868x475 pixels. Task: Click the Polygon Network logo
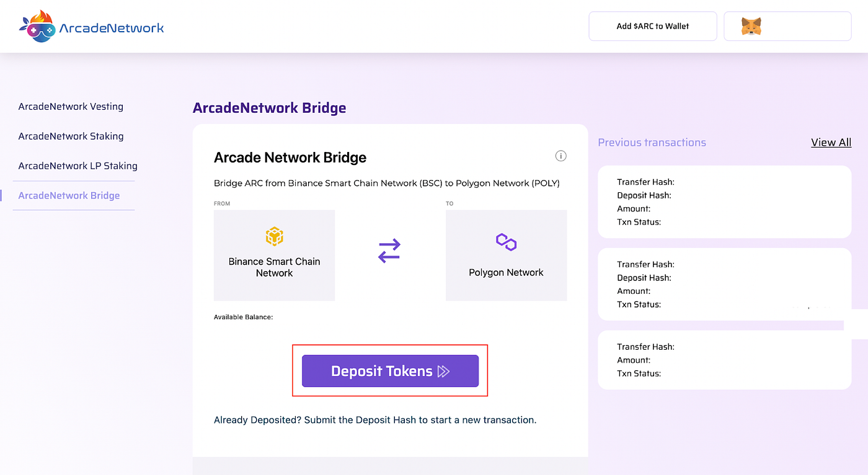[506, 242]
